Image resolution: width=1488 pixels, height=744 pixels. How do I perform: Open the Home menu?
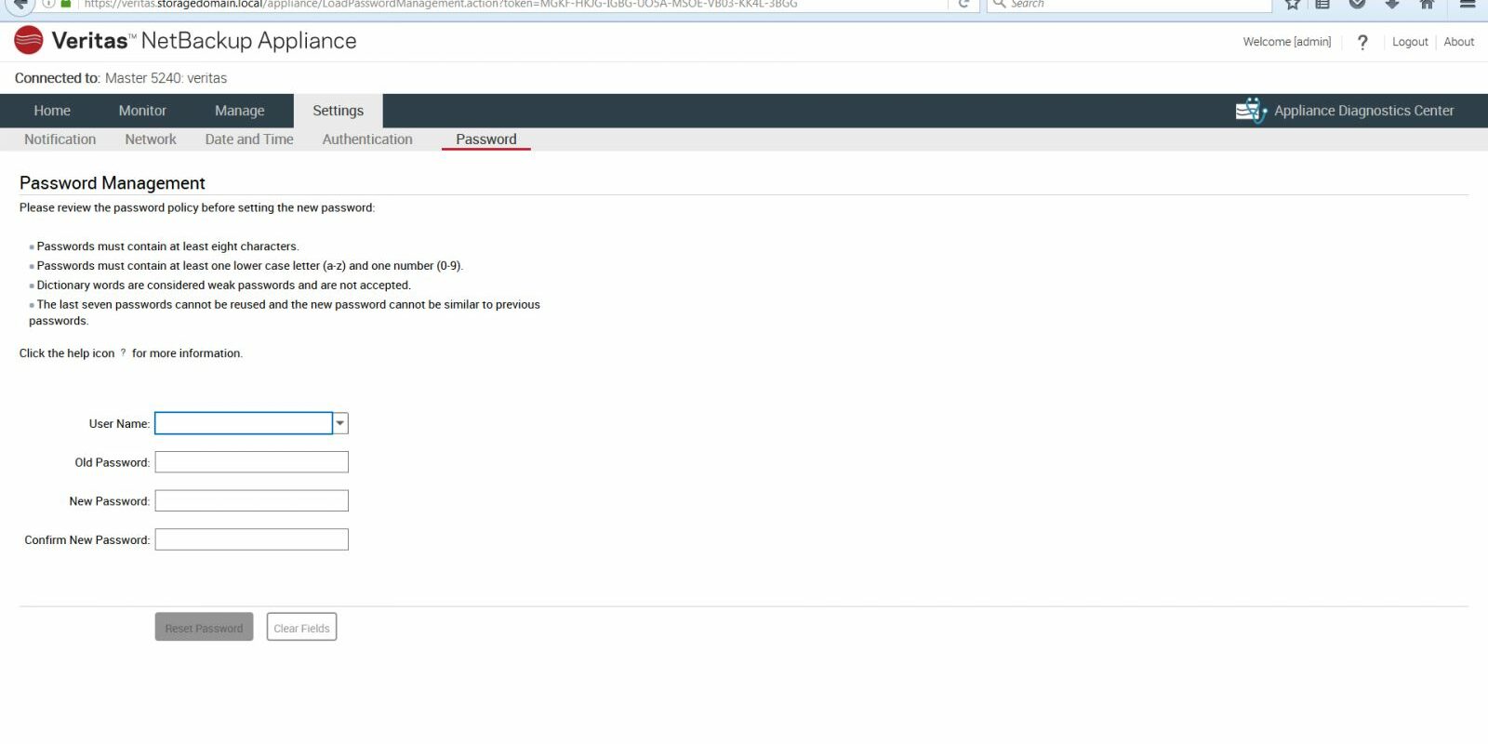click(52, 111)
